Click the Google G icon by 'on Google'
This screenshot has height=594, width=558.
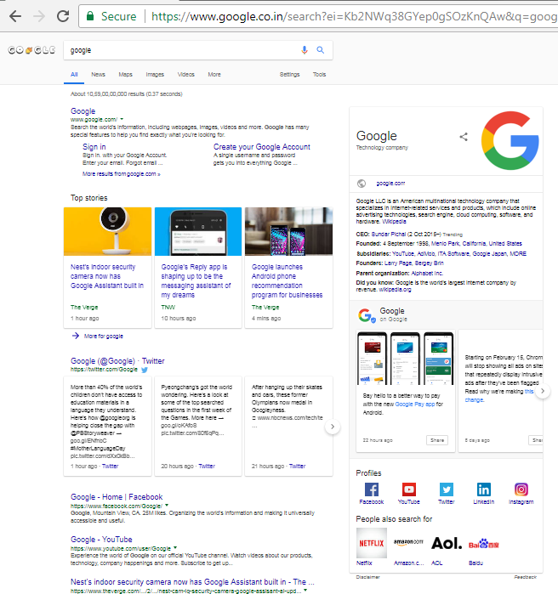(367, 315)
